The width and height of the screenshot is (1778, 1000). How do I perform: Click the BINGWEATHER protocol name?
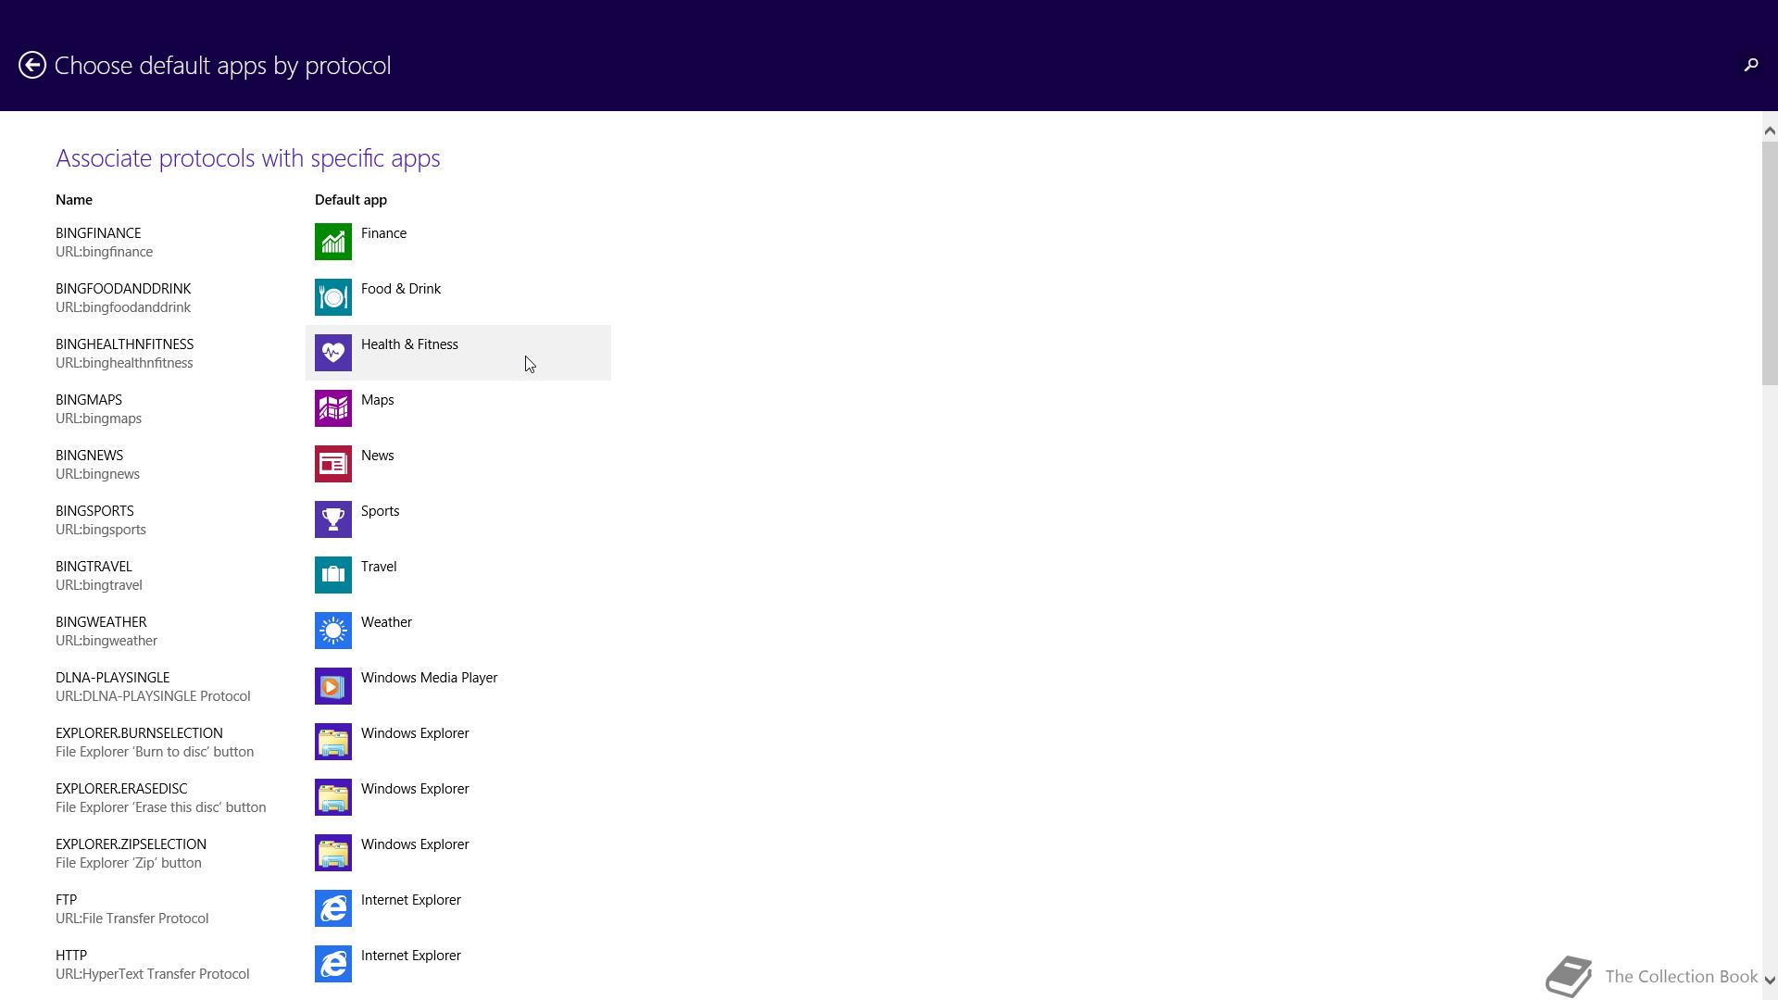pyautogui.click(x=101, y=622)
